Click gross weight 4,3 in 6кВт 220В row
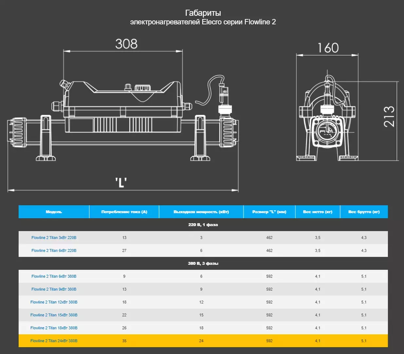Viewport: 404px width, 354px height. (364, 250)
